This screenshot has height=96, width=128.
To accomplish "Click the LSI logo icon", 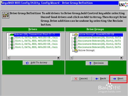I will (123, 5).
